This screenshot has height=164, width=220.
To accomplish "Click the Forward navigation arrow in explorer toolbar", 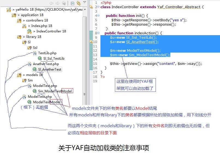I will click(x=58, y=3).
